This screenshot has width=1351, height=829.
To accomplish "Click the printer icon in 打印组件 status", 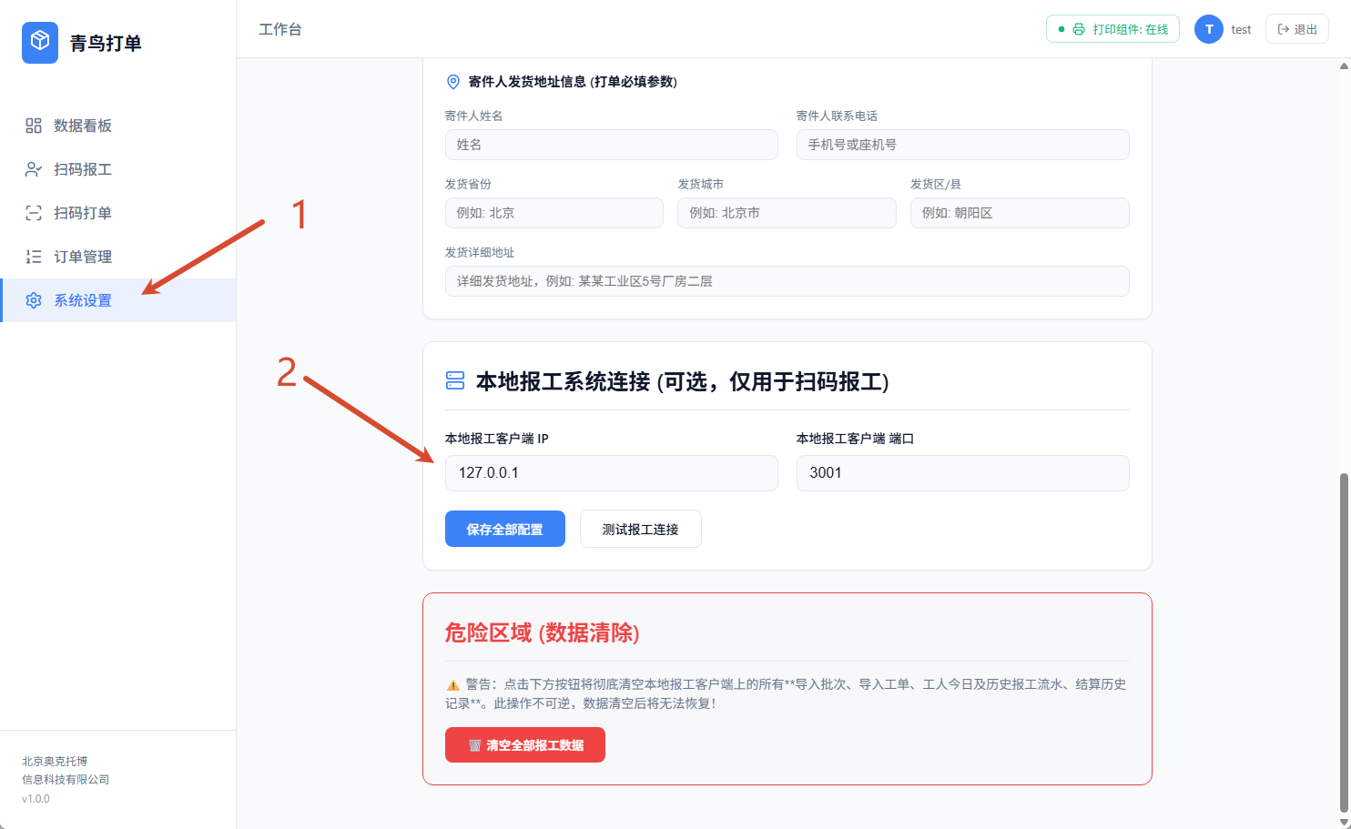I will pyautogui.click(x=1079, y=29).
